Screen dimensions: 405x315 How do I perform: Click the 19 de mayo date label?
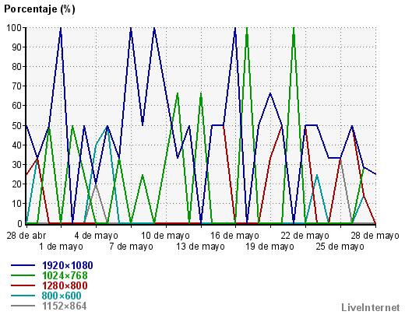(270, 247)
